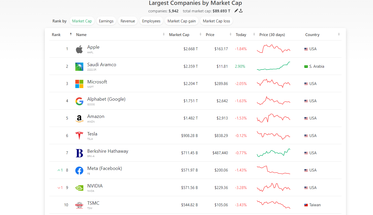373x215 pixels.
Task: Open the NVIDIA company link
Action: click(x=95, y=186)
